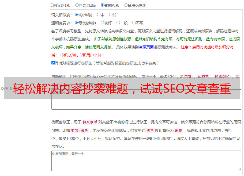Click the 收集>采集 example tag
244x176 pixels.
[80, 130]
